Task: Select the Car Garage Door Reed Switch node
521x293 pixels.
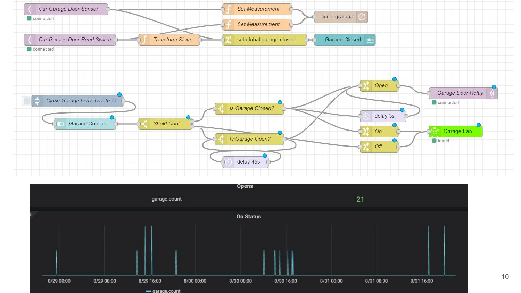Action: pos(70,40)
